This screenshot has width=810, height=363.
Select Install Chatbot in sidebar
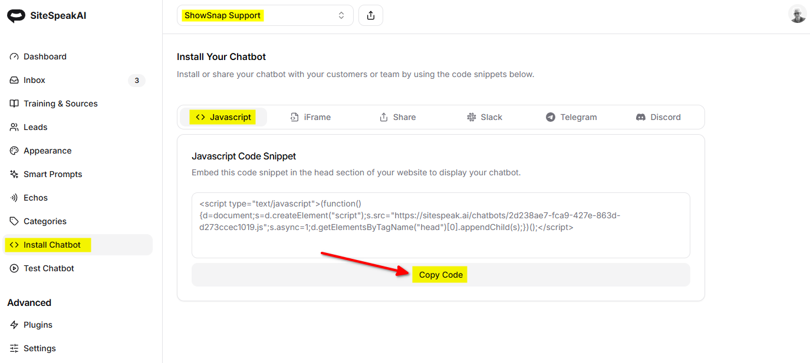78,245
